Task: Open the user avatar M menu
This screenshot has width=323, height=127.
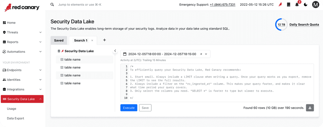Action: pyautogui.click(x=315, y=5)
